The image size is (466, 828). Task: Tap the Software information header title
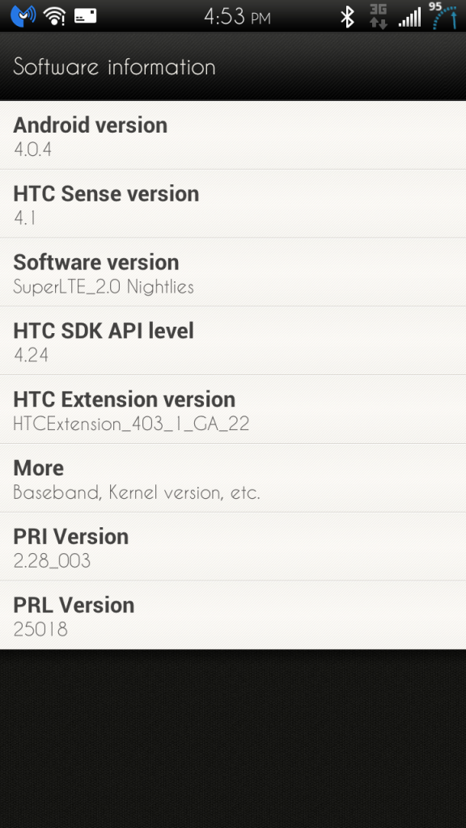point(115,67)
